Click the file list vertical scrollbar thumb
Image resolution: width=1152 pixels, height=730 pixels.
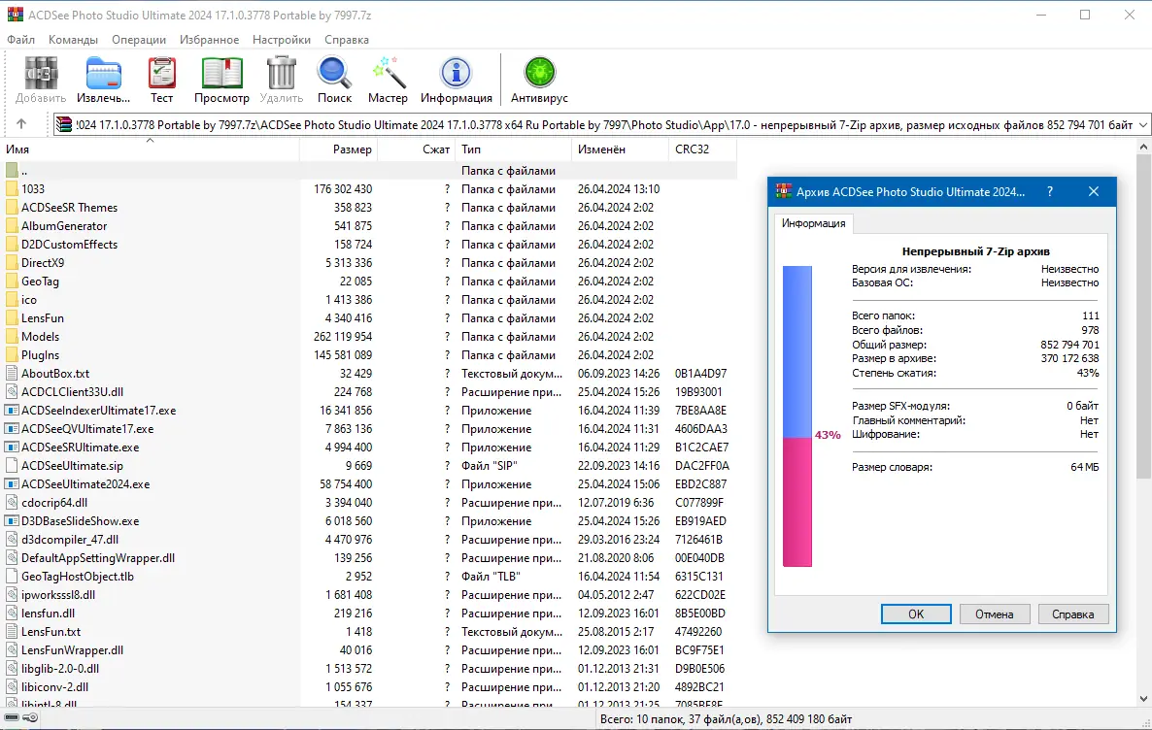point(1143,317)
